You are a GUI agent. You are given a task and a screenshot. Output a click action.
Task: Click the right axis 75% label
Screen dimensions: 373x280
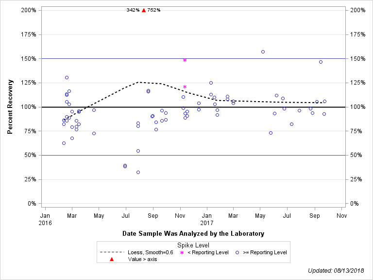356,131
